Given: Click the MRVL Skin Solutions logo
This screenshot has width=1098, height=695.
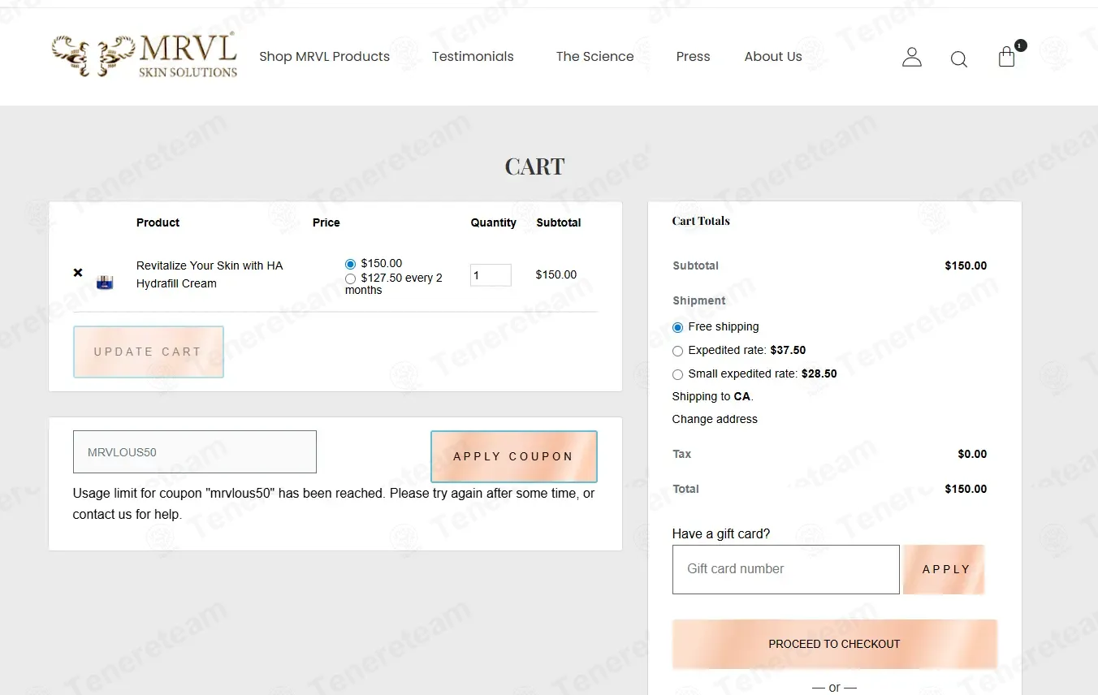Looking at the screenshot, I should (145, 56).
